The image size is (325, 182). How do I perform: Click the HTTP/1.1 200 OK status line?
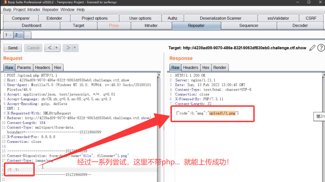pyautogui.click(x=190, y=76)
